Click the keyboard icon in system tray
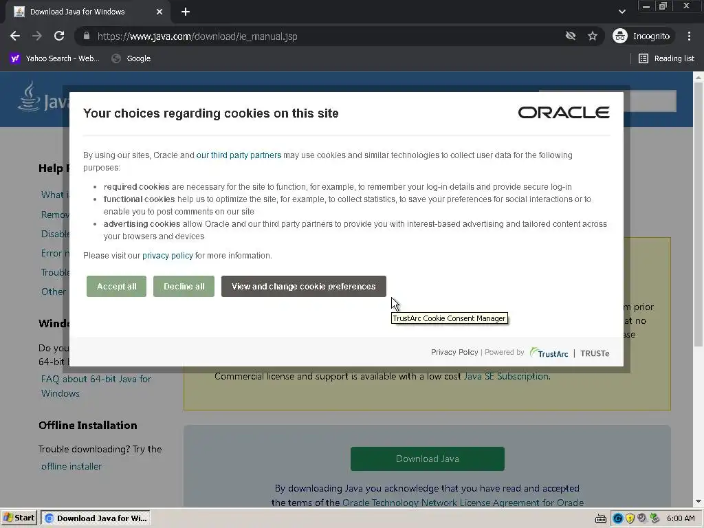704x528 pixels. pos(601,518)
